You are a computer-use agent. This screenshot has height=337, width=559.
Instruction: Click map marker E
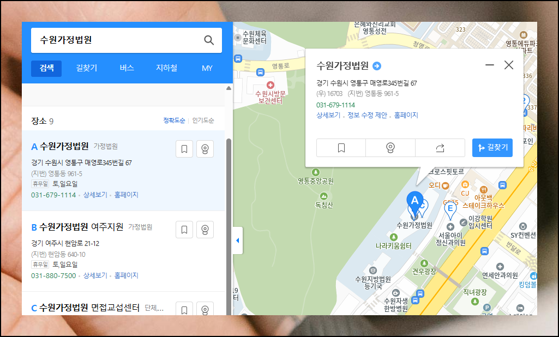pyautogui.click(x=450, y=209)
